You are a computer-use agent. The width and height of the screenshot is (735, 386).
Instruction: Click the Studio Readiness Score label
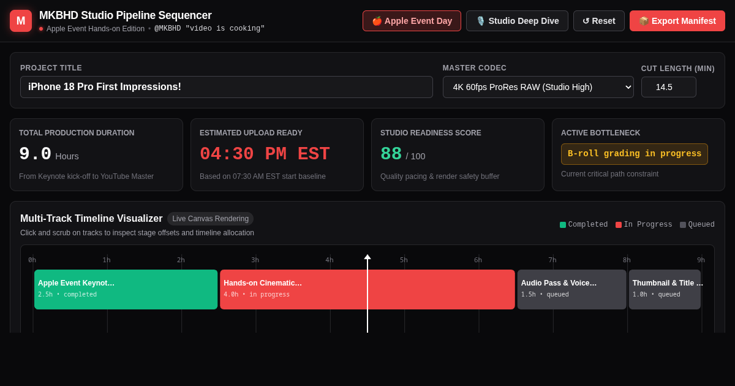pyautogui.click(x=431, y=133)
